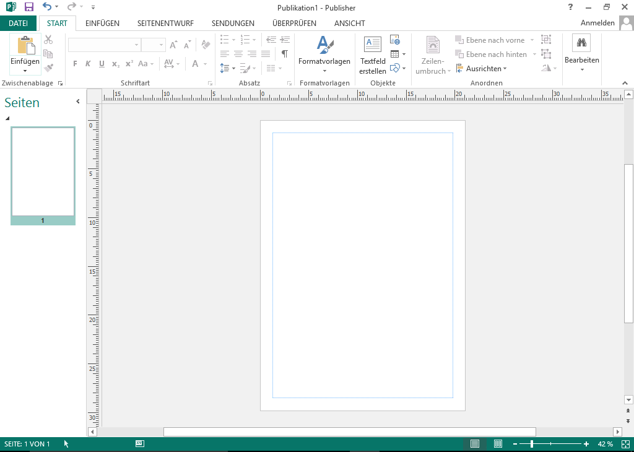Save publication using the floppy disk icon
The width and height of the screenshot is (634, 452).
pyautogui.click(x=29, y=7)
